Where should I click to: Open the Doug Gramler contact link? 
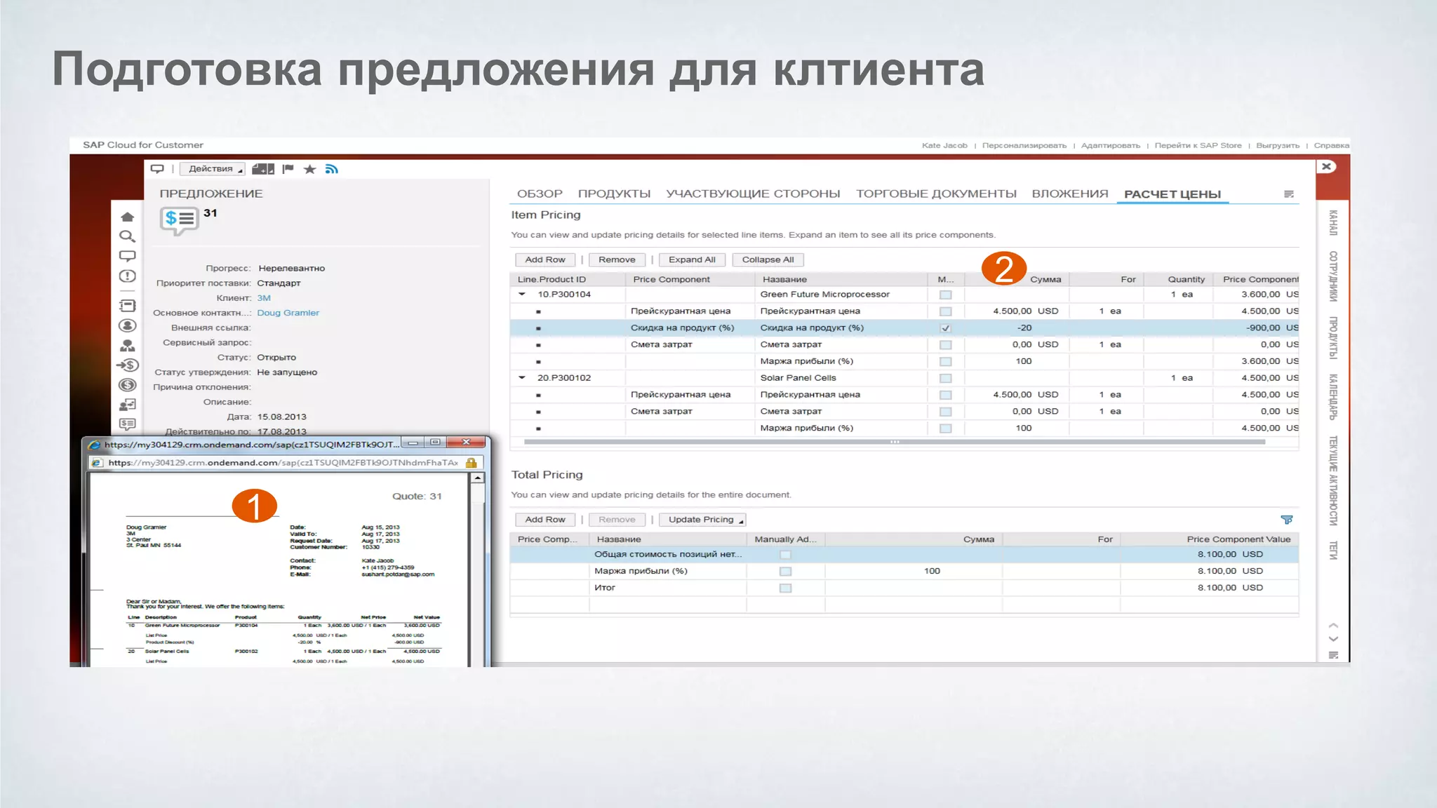coord(288,313)
